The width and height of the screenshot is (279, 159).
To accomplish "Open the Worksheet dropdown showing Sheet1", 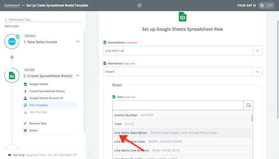I will point(183,72).
